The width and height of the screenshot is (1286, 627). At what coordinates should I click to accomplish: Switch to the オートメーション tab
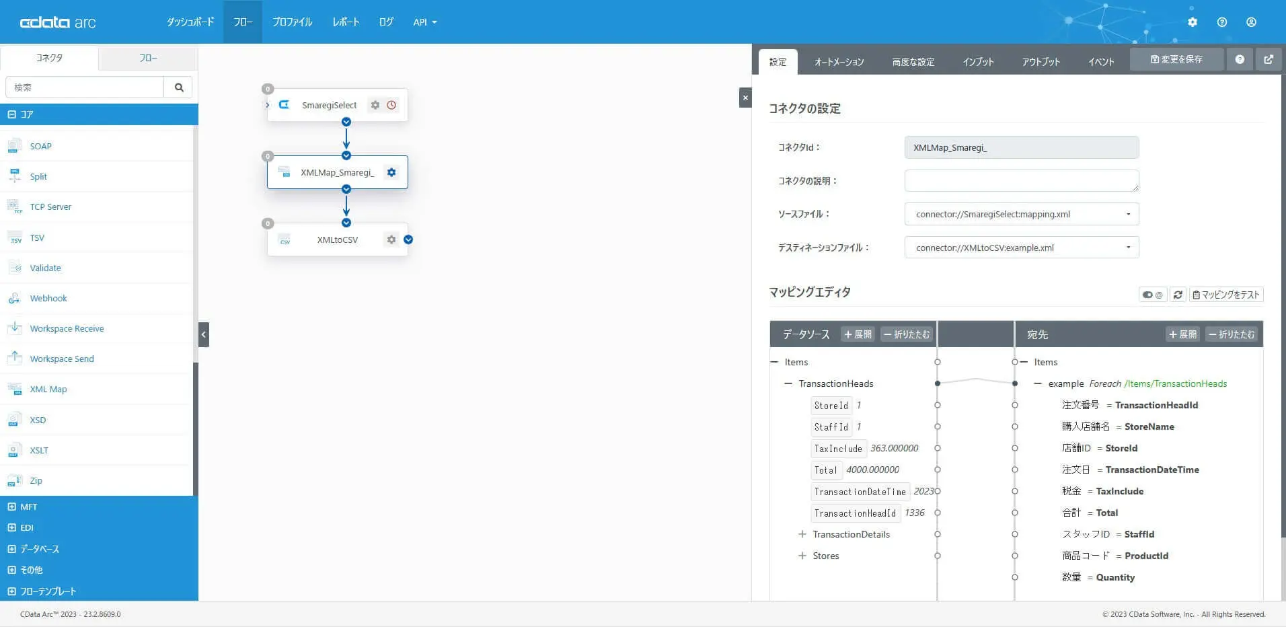(839, 62)
